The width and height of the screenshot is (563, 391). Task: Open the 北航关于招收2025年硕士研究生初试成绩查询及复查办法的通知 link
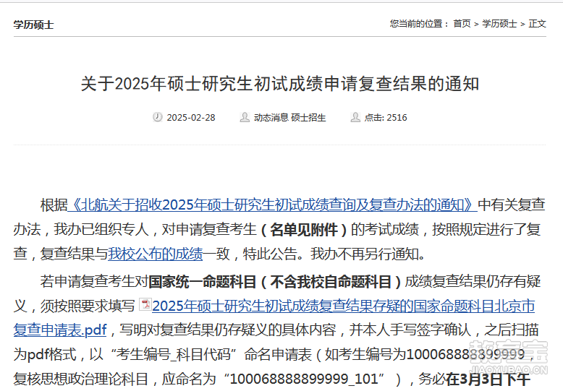273,205
